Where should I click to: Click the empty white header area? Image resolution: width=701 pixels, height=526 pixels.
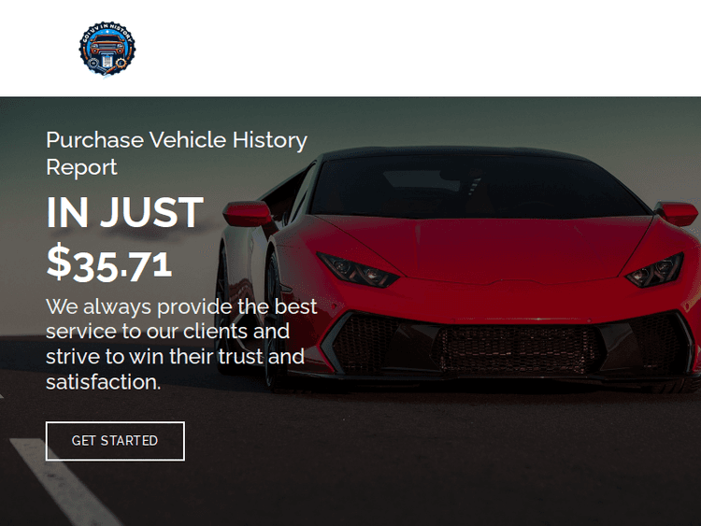point(416,49)
